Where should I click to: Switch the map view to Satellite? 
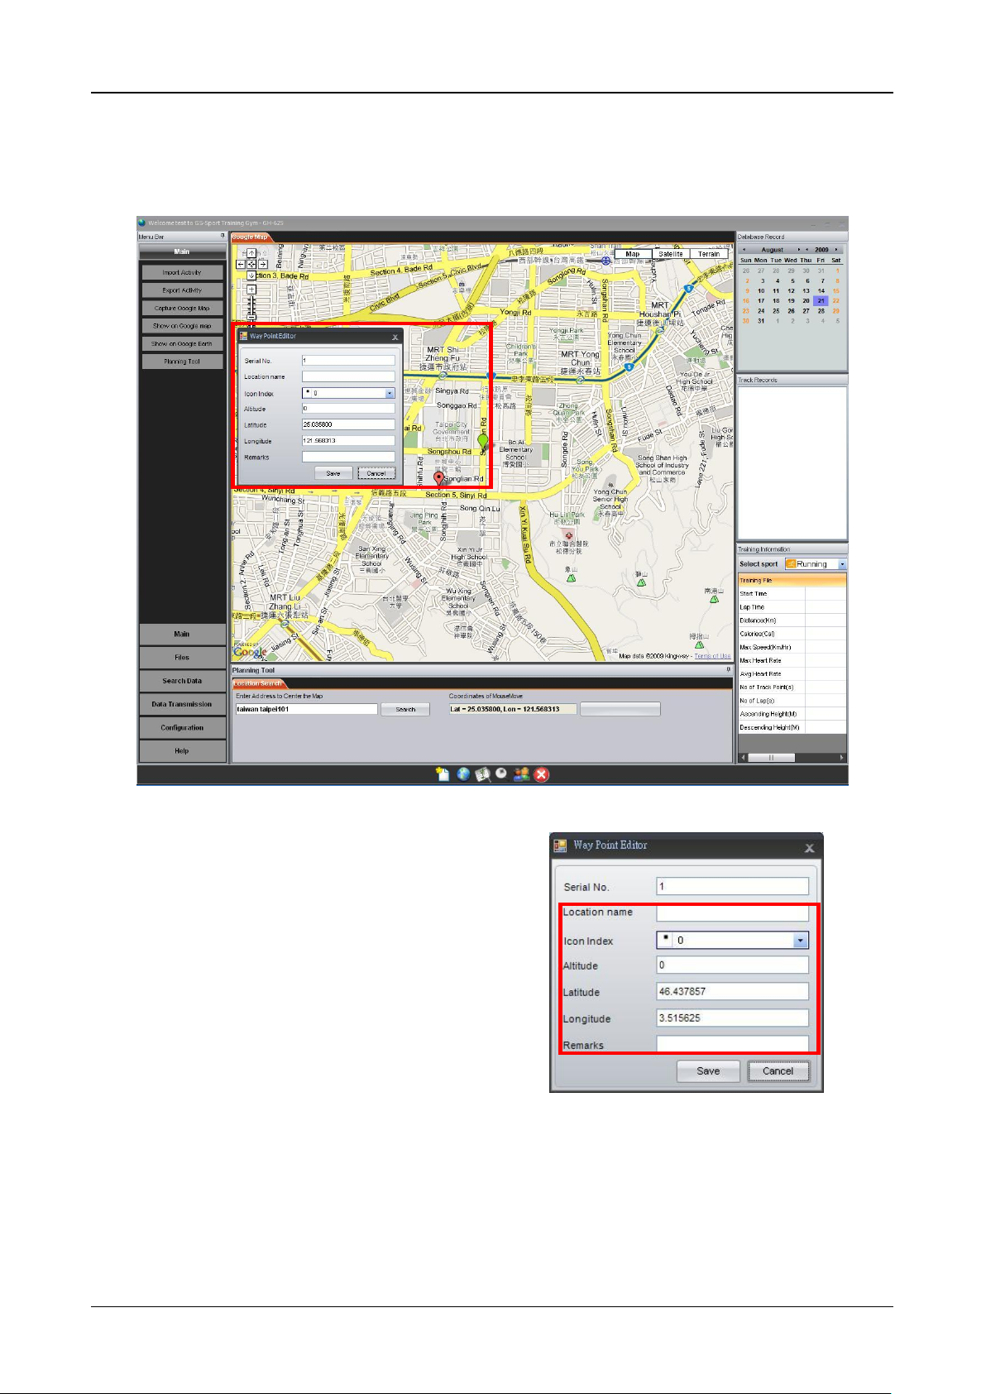(671, 254)
